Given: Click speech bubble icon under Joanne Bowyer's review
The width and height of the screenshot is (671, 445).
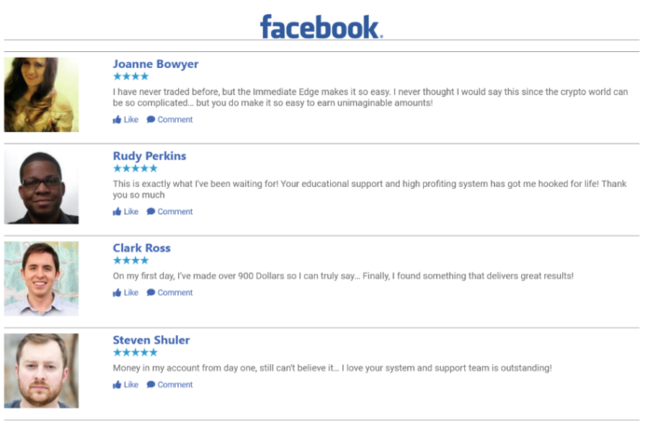Looking at the screenshot, I should click(x=151, y=120).
